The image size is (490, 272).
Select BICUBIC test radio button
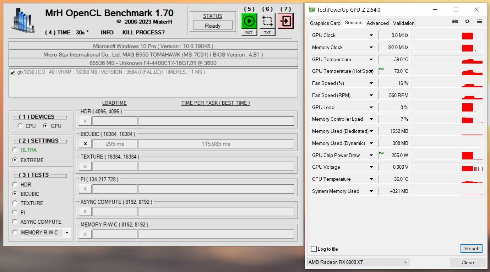tap(15, 194)
